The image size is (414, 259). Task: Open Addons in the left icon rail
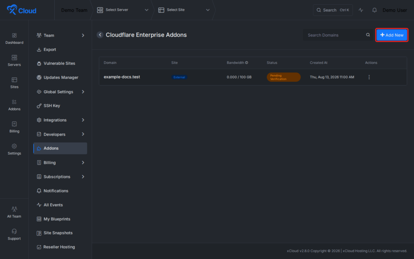(14, 105)
